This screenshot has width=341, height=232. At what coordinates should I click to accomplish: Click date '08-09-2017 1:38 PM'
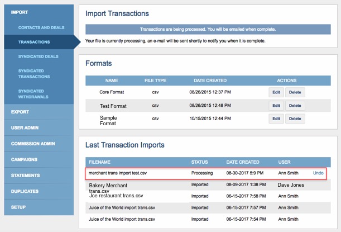246,184
